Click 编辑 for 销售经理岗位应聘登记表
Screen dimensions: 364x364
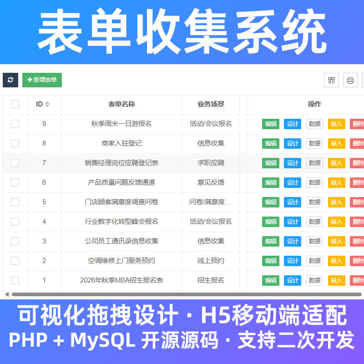271,163
